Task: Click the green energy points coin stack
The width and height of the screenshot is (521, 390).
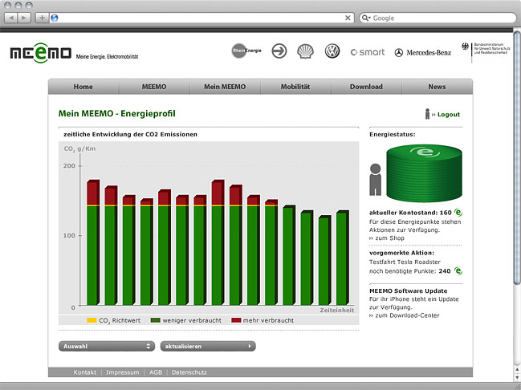Action: click(425, 174)
